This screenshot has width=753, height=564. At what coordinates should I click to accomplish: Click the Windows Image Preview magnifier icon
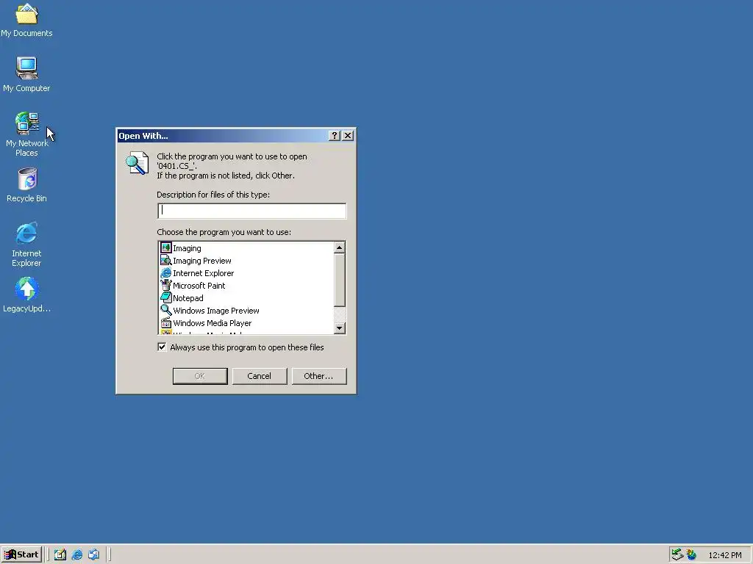point(165,311)
